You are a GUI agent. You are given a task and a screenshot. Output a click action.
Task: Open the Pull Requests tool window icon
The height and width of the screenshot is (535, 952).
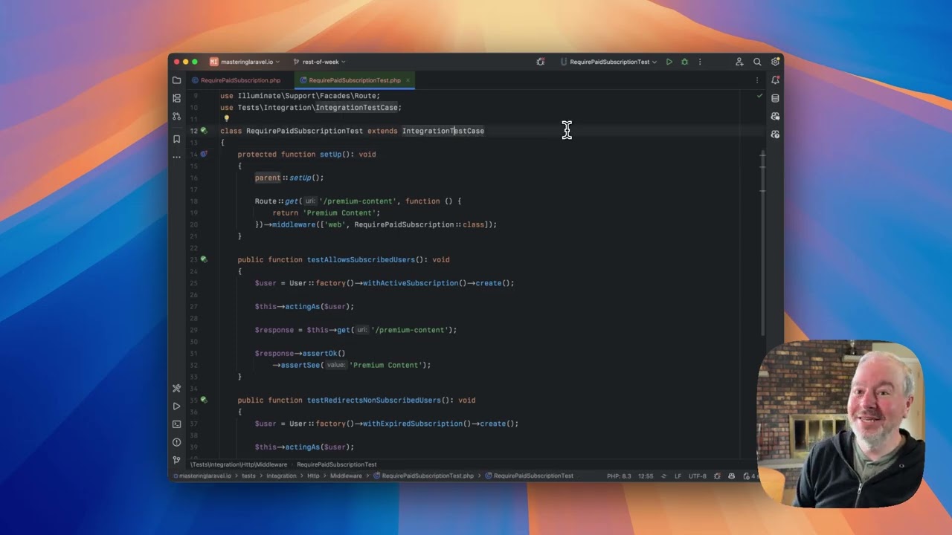click(x=176, y=116)
